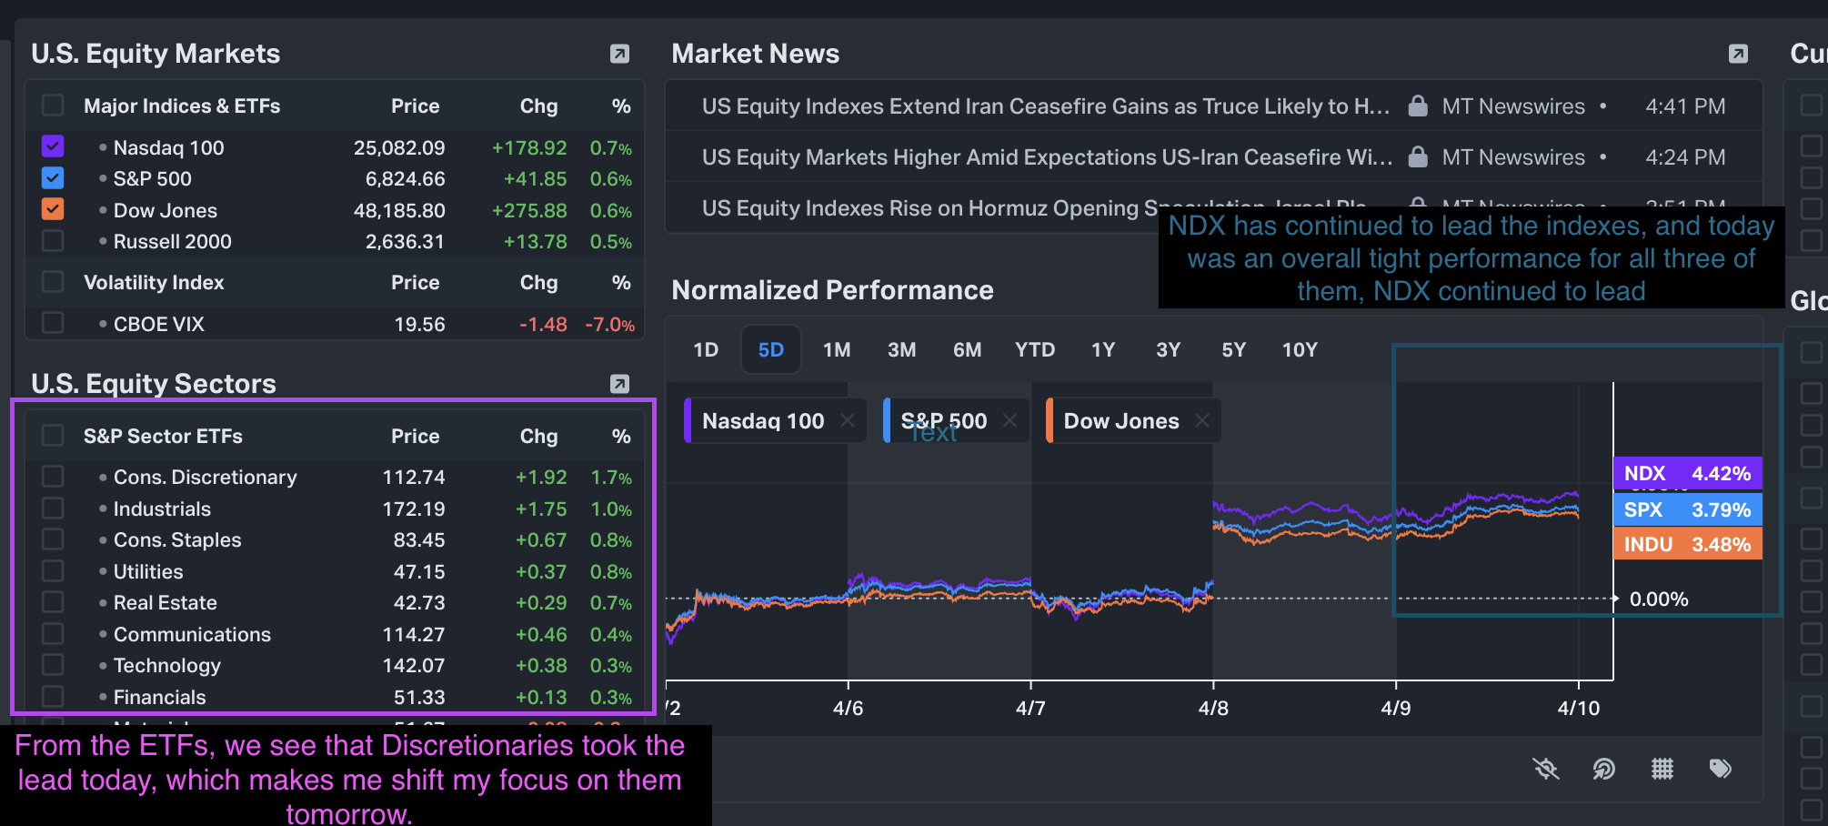Image resolution: width=1828 pixels, height=826 pixels.
Task: Click the crossed-out gear icon below chart
Action: 1545,769
